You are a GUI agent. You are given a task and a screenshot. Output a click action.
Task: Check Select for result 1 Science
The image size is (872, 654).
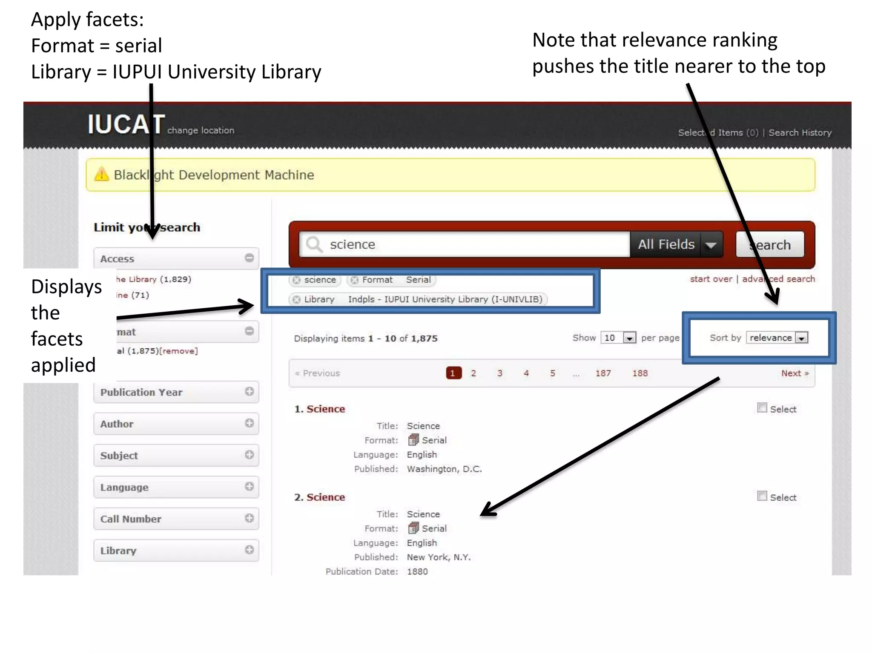pyautogui.click(x=762, y=408)
